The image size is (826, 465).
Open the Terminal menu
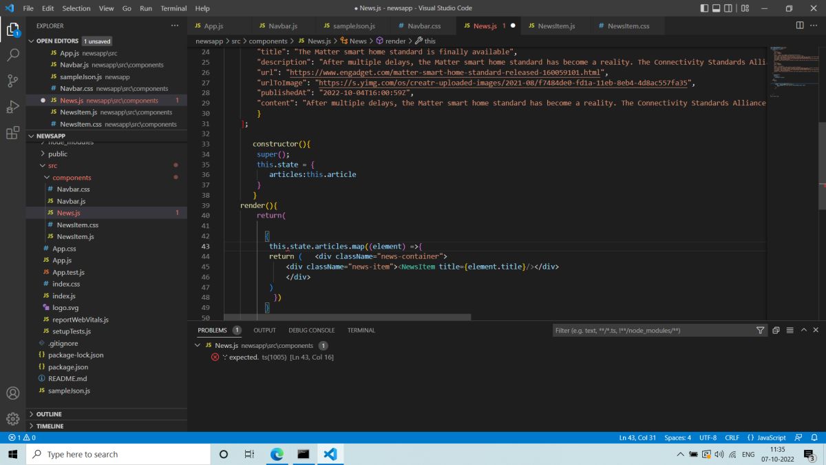pos(173,8)
